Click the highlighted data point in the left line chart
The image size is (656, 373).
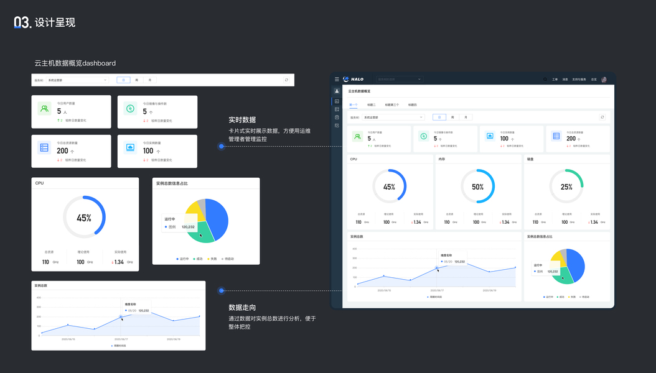(x=121, y=316)
